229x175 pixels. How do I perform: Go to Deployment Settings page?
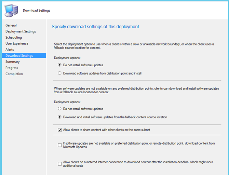[x=21, y=31]
